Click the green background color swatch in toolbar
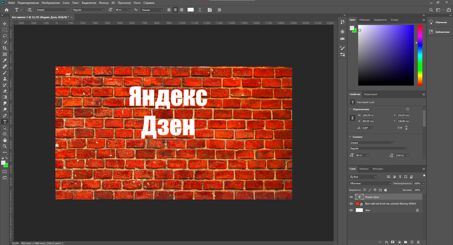The image size is (453, 245). point(6,165)
